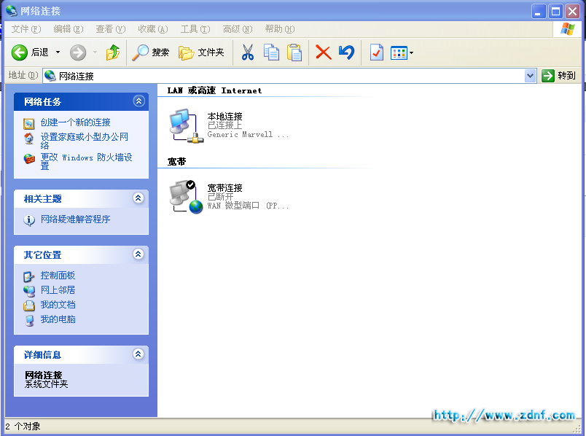Click the red Delete X icon
The width and height of the screenshot is (586, 436).
tap(324, 52)
